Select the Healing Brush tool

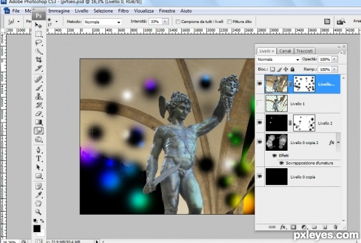[39, 79]
